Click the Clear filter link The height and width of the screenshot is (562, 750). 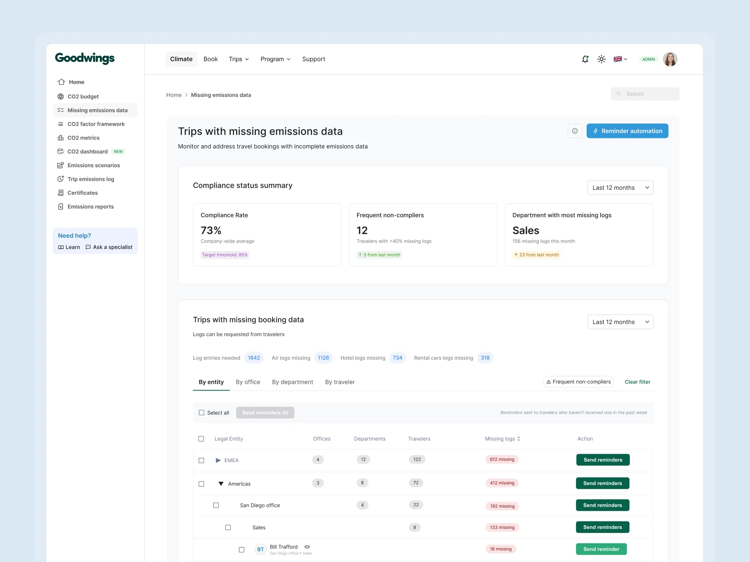pos(637,382)
